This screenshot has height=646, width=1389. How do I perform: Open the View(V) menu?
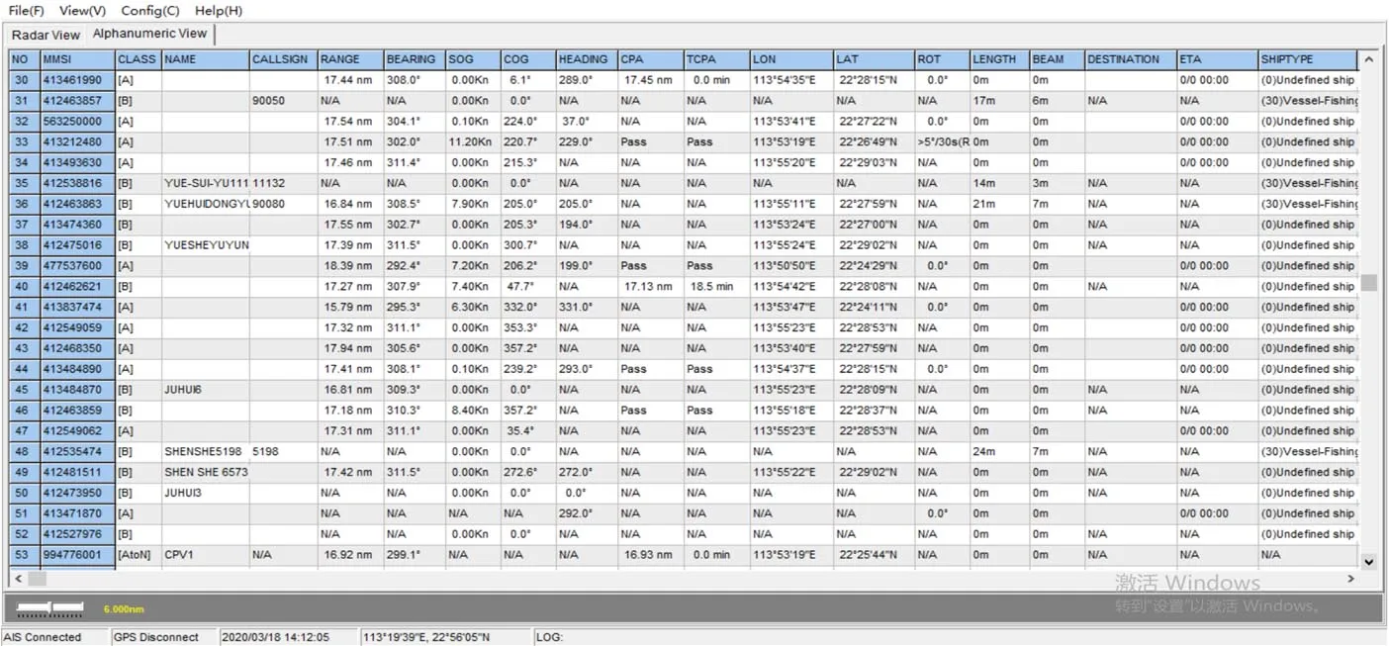coord(82,11)
